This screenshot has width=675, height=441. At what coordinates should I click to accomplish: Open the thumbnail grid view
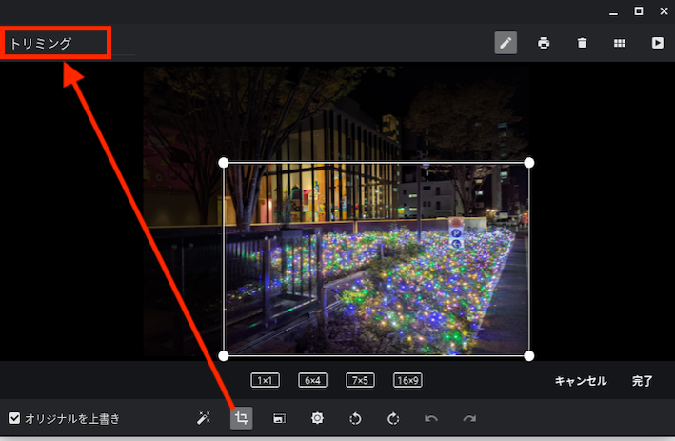coord(620,43)
